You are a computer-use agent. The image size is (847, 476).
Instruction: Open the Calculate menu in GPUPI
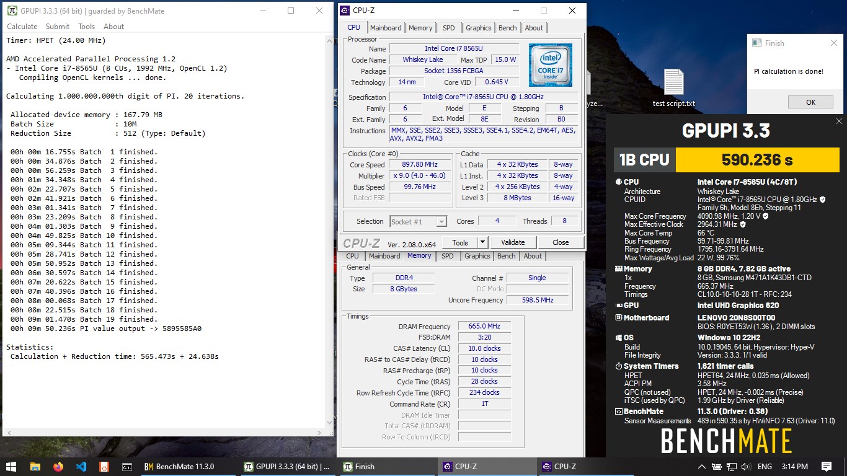pyautogui.click(x=22, y=27)
